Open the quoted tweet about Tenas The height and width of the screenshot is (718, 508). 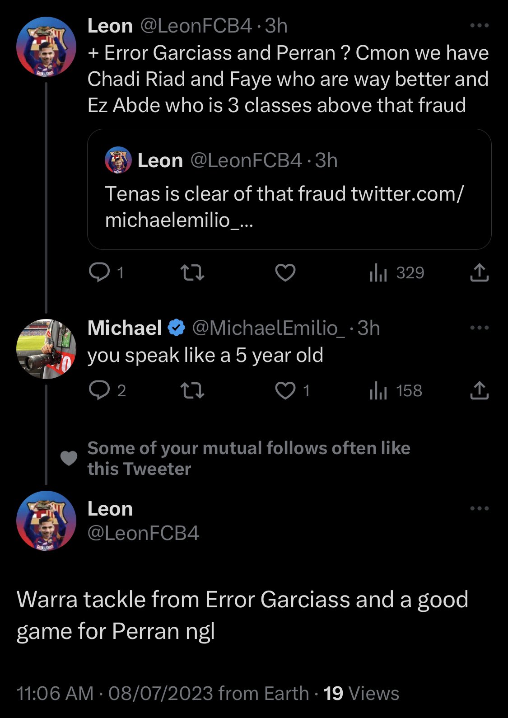(x=289, y=189)
